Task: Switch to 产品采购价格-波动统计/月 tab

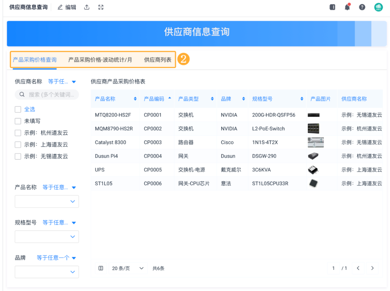Action: 100,60
